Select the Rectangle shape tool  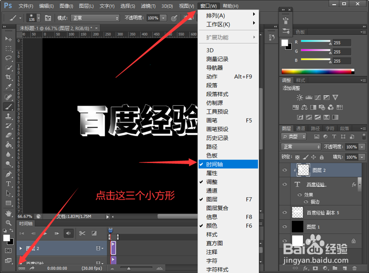(8, 203)
